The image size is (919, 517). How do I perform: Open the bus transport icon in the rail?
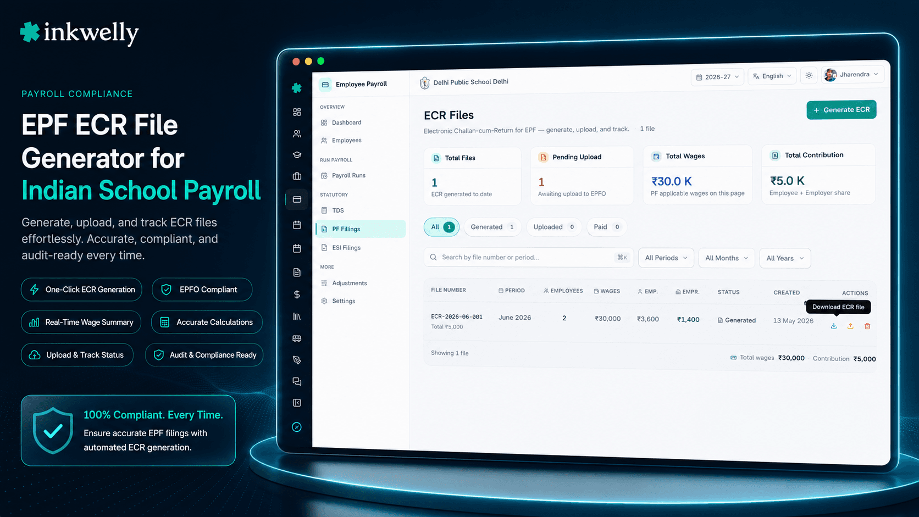coord(297,338)
